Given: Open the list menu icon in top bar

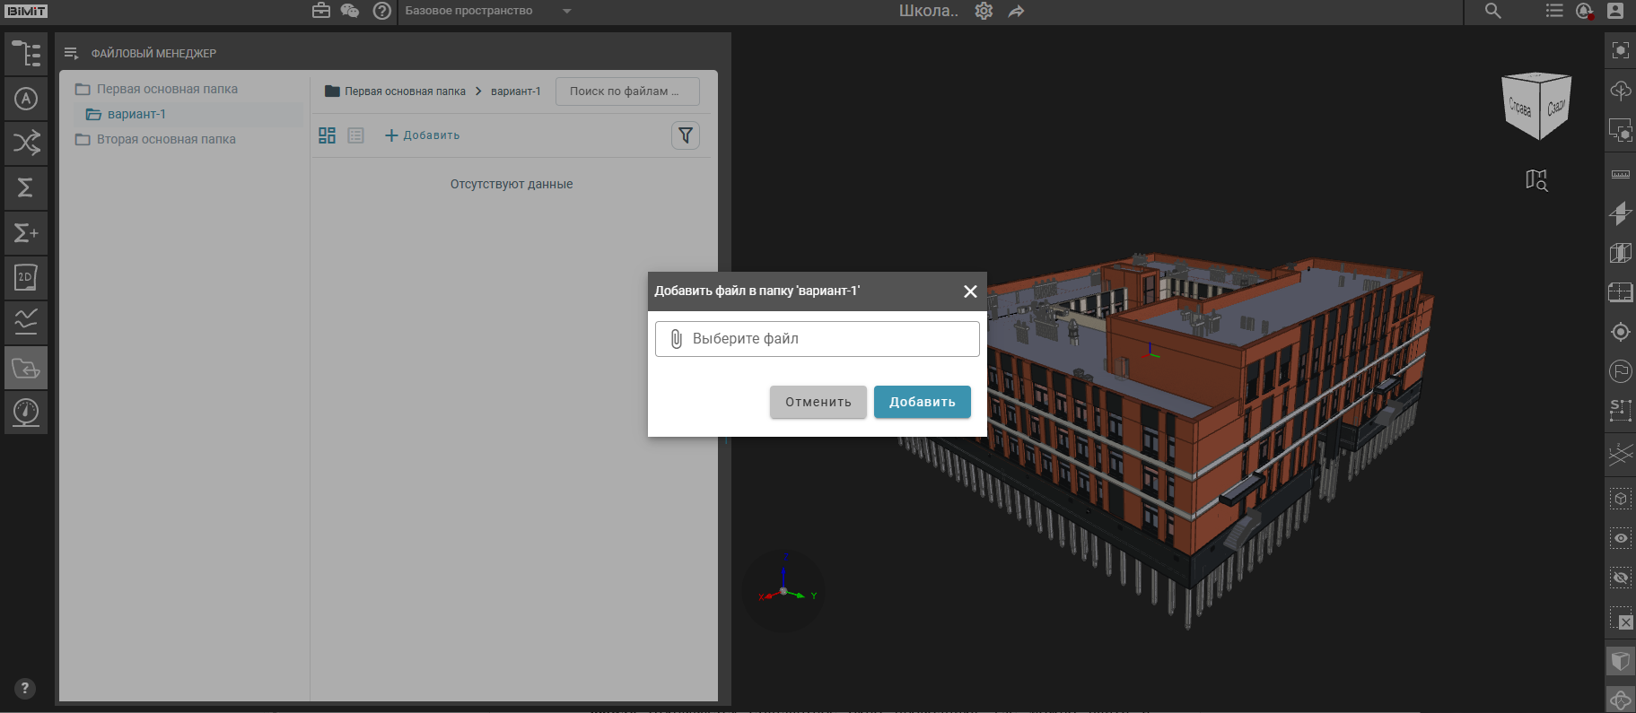Looking at the screenshot, I should (1554, 11).
